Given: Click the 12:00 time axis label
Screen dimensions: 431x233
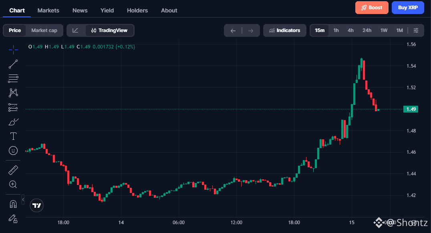Looking at the screenshot, I should click(236, 223).
